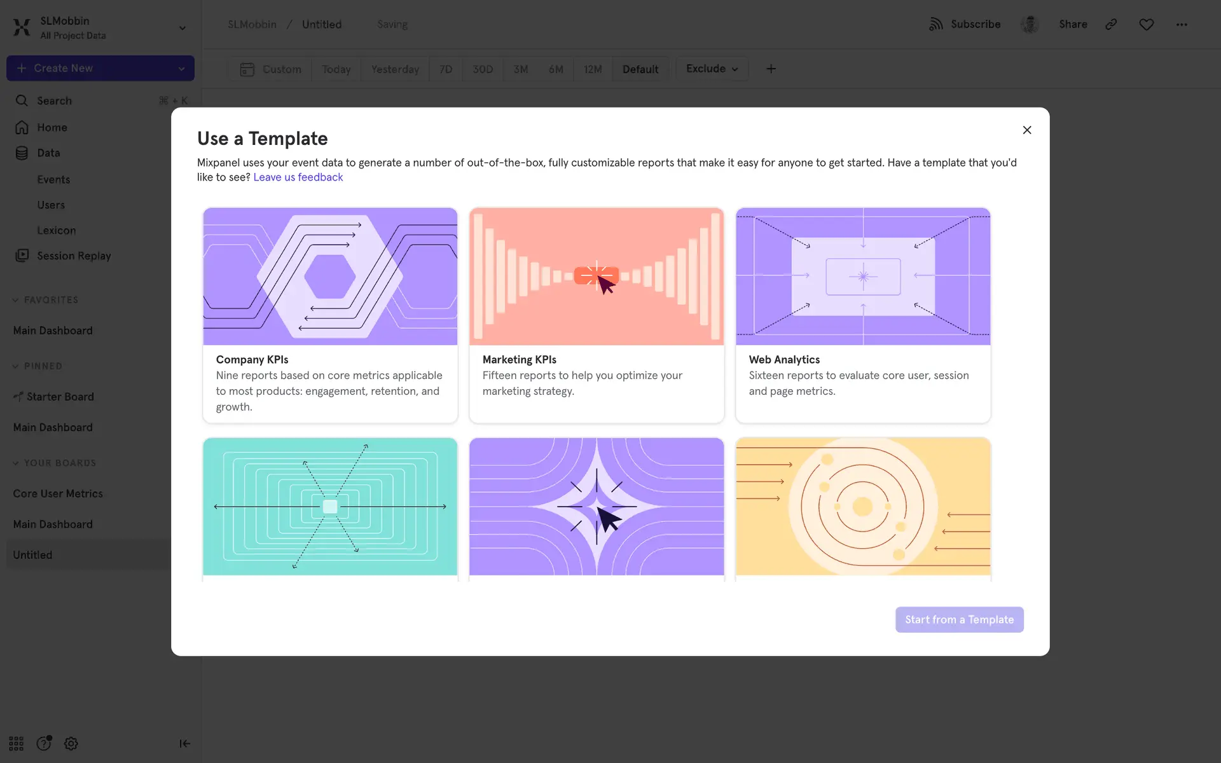Click the Subscribe feed icon
1221x763 pixels.
point(935,24)
